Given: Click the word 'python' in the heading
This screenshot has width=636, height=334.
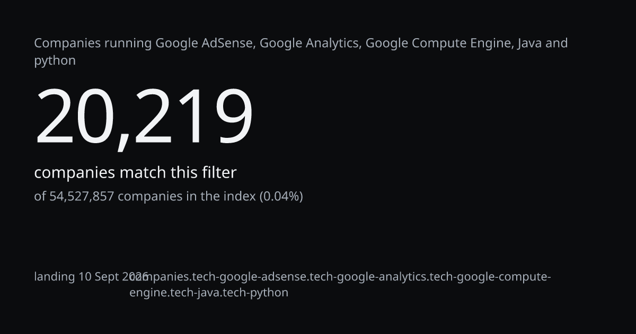Looking at the screenshot, I should (x=55, y=61).
